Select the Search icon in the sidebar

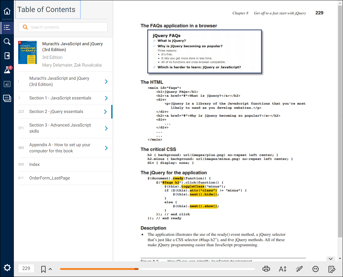coord(7,42)
